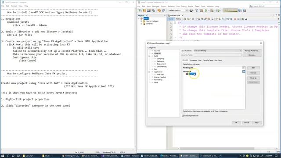Open the default config dropdown in toolbar
Screen dimensions: 281x158
pos(178,11)
